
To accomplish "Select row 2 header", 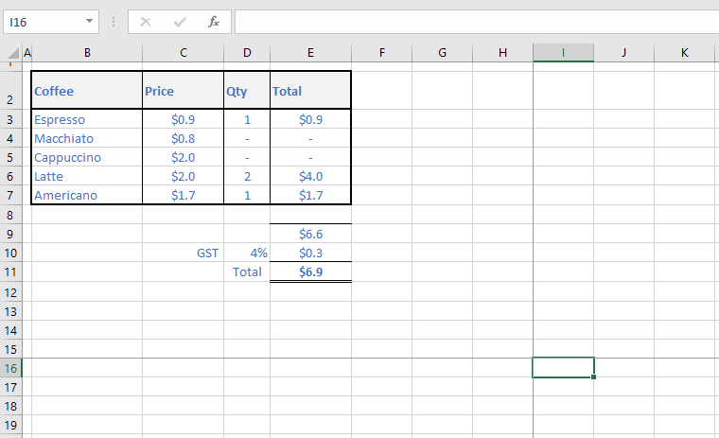I will (10, 90).
